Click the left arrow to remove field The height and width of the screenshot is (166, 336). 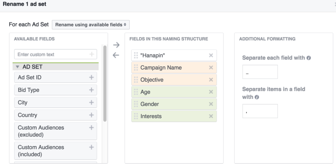click(x=116, y=55)
